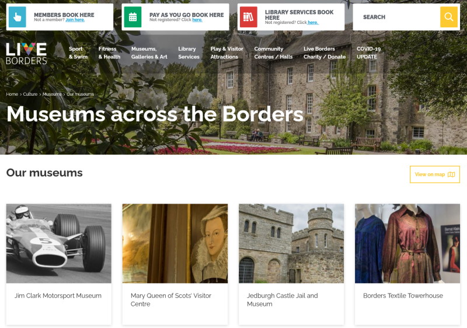Click the Join here link for members

75,20
